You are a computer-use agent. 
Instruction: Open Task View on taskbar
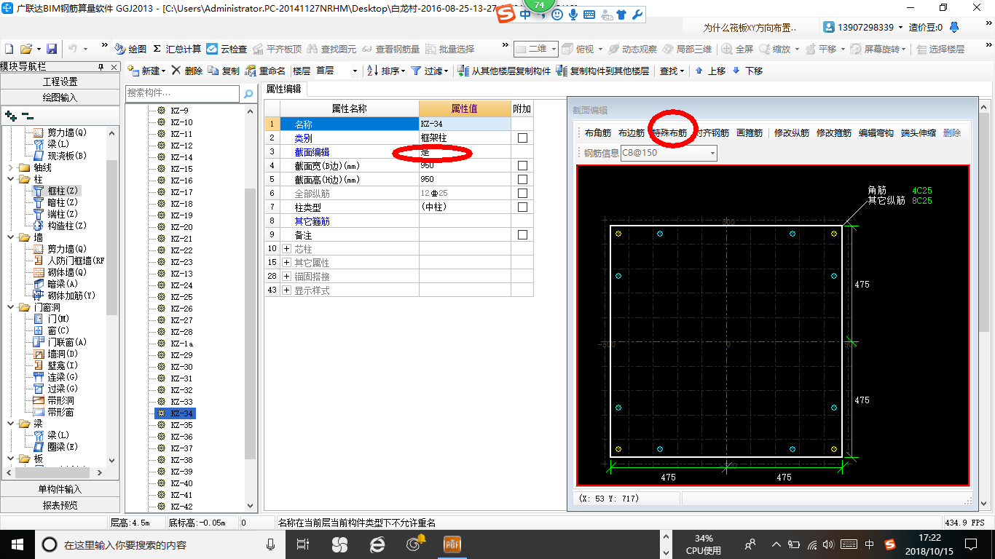(x=304, y=544)
